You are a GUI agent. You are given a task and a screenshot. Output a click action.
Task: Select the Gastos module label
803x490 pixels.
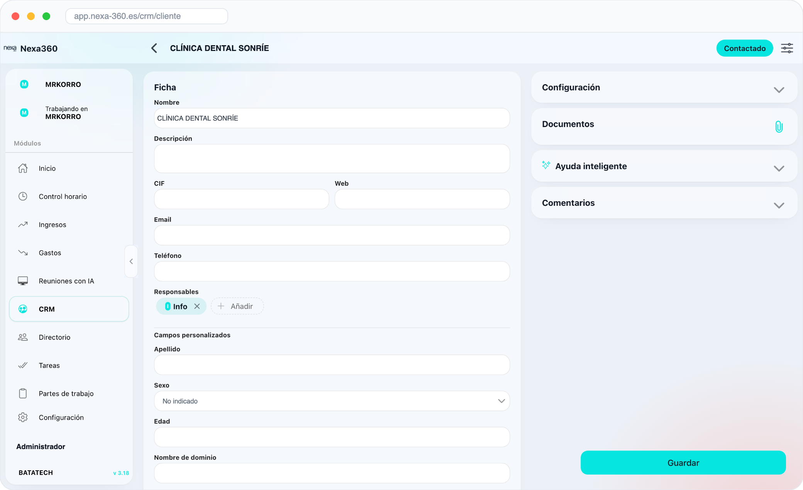tap(50, 253)
